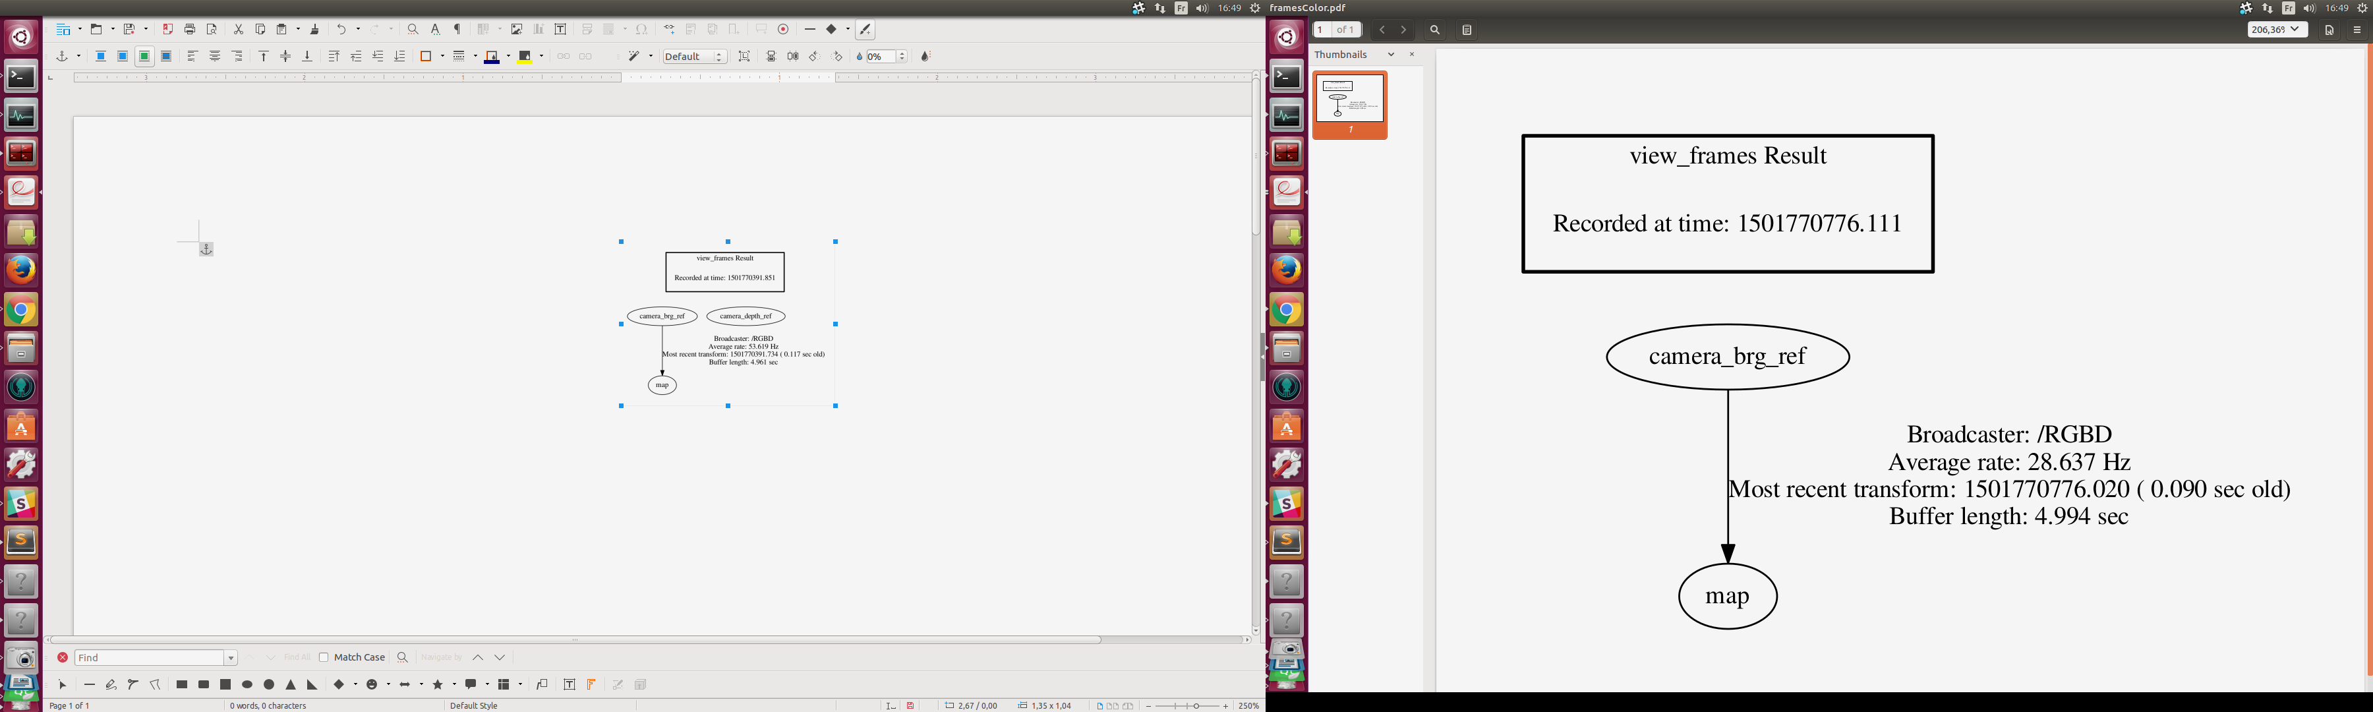Open Terminal from the left Ubuntu launcher
2373x712 pixels.
coord(21,76)
